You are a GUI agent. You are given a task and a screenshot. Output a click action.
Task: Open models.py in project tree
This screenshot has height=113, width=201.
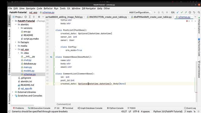pos(29,71)
